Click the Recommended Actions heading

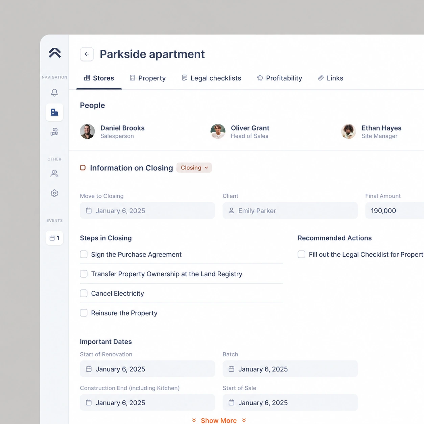[335, 238]
